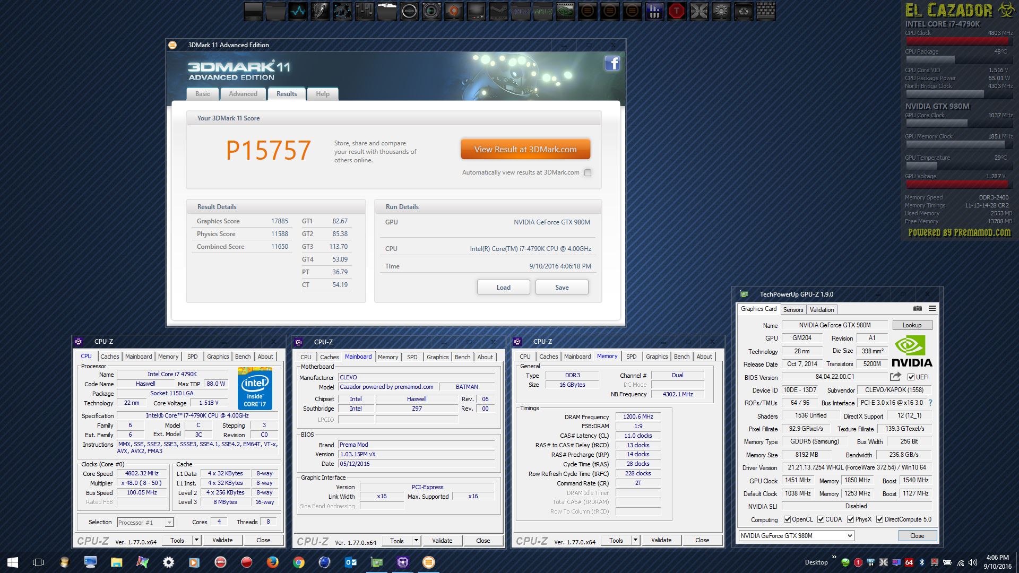
Task: Switch to the Advanced tab in 3DMark 11
Action: (x=243, y=94)
